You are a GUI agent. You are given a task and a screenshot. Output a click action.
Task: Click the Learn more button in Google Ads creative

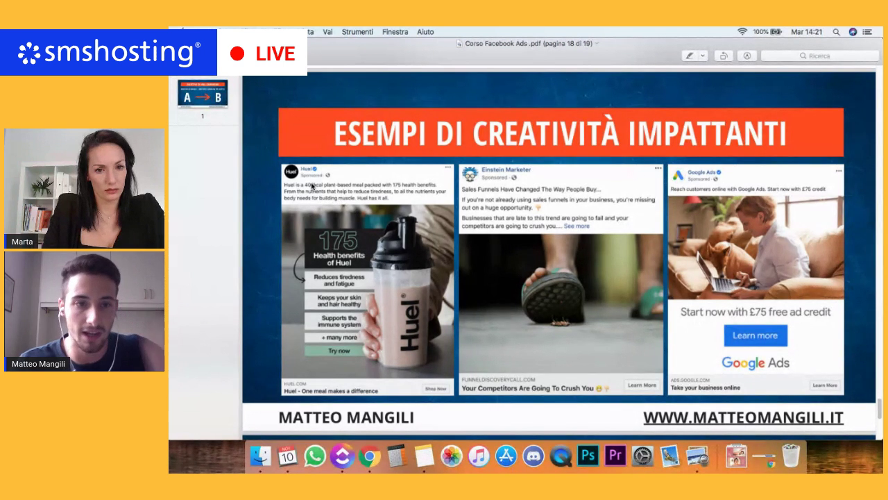pos(755,335)
